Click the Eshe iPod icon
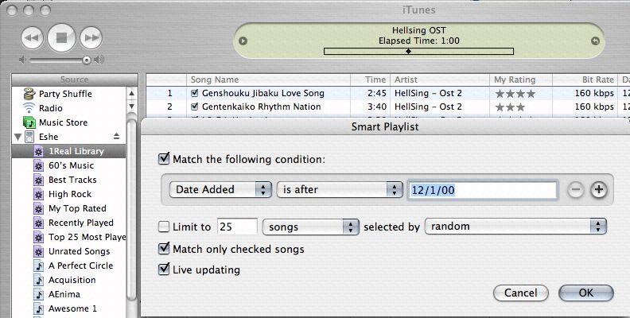 click(29, 137)
